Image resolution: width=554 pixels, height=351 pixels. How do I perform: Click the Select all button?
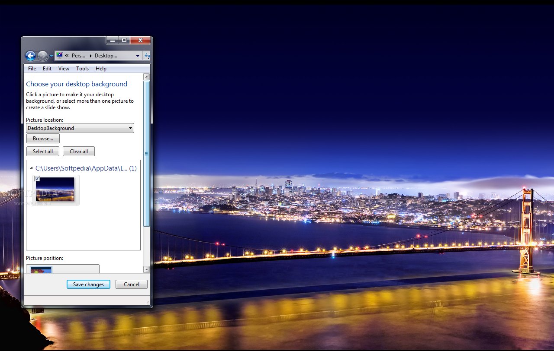pyautogui.click(x=43, y=152)
